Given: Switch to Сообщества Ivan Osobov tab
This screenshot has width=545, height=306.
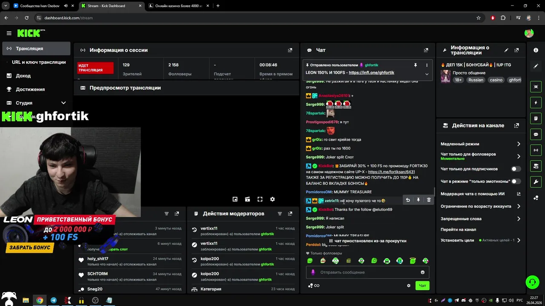Looking at the screenshot, I should pos(43,6).
